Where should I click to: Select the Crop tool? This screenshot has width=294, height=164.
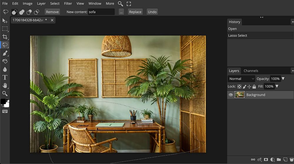5,37
